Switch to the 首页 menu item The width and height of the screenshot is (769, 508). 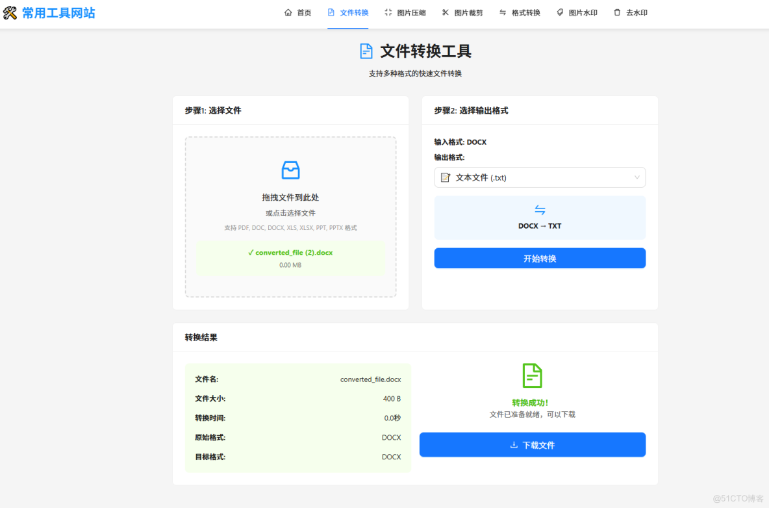click(298, 12)
